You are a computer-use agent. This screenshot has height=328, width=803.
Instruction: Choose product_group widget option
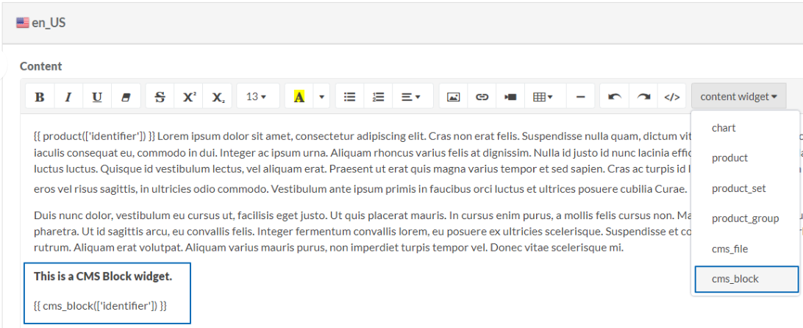(745, 219)
